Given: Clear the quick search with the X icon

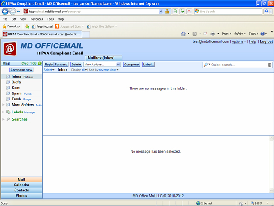Looking at the screenshot, I should tap(269, 65).
